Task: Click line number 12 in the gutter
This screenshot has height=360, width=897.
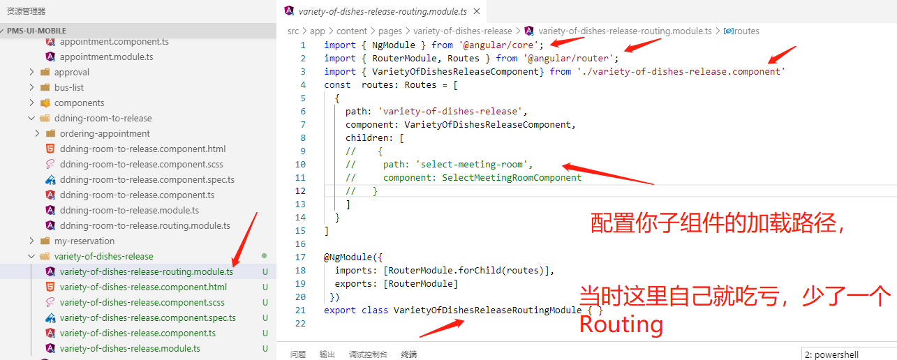Action: click(x=299, y=190)
